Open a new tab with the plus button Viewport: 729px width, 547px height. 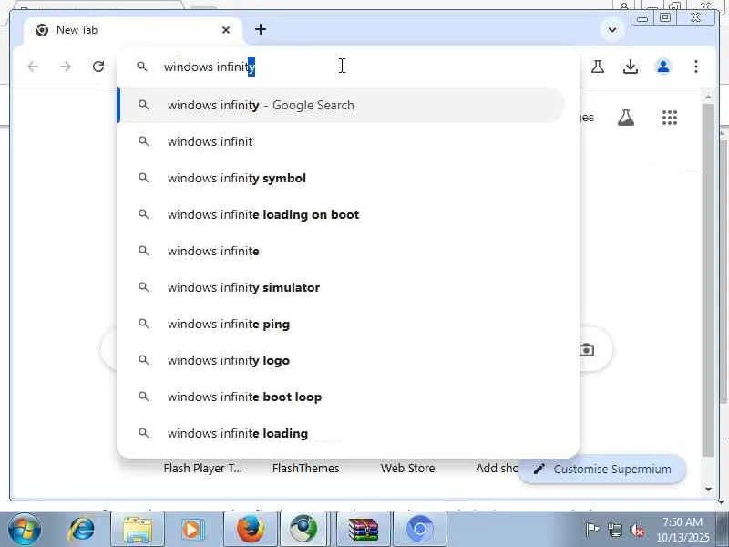coord(261,29)
